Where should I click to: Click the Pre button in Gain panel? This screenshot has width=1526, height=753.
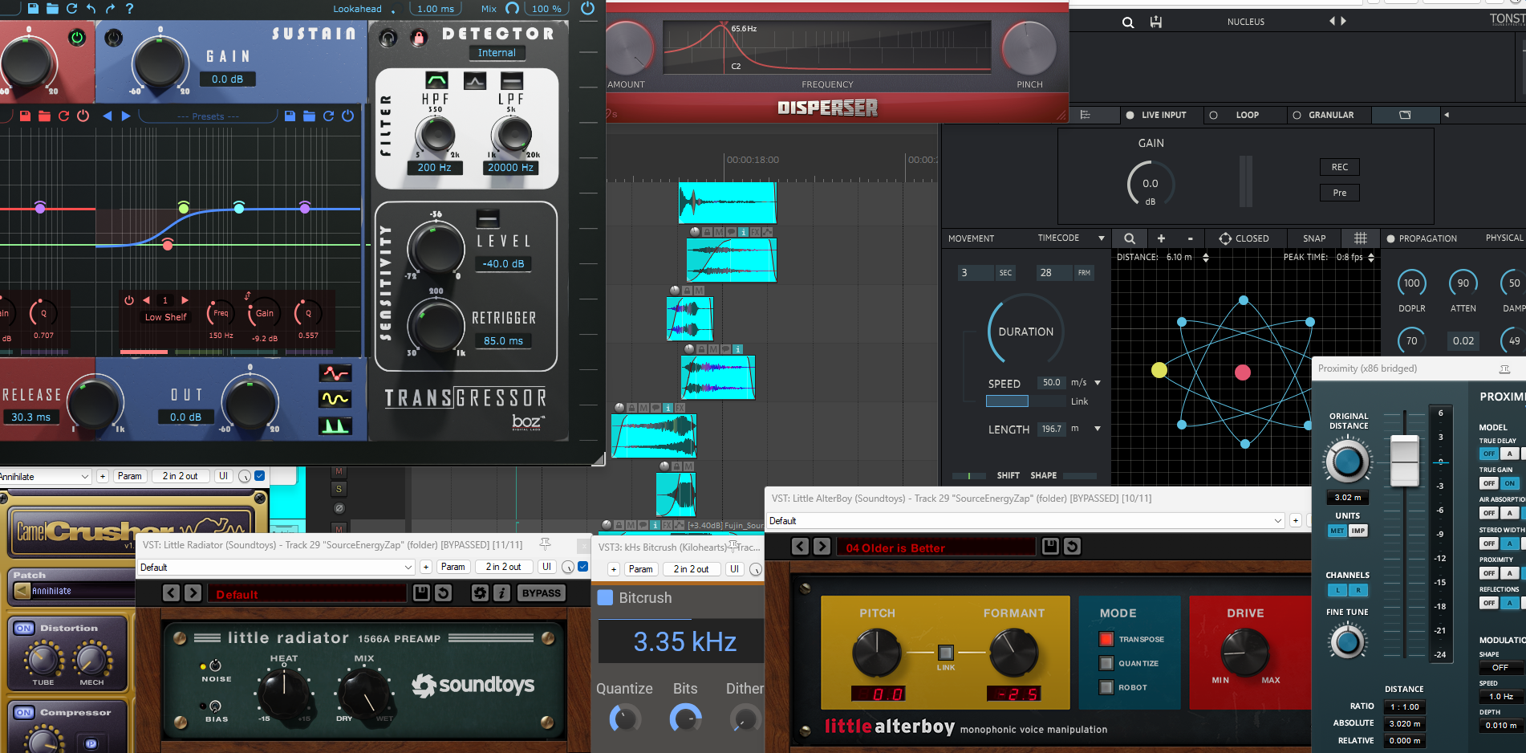tap(1340, 193)
